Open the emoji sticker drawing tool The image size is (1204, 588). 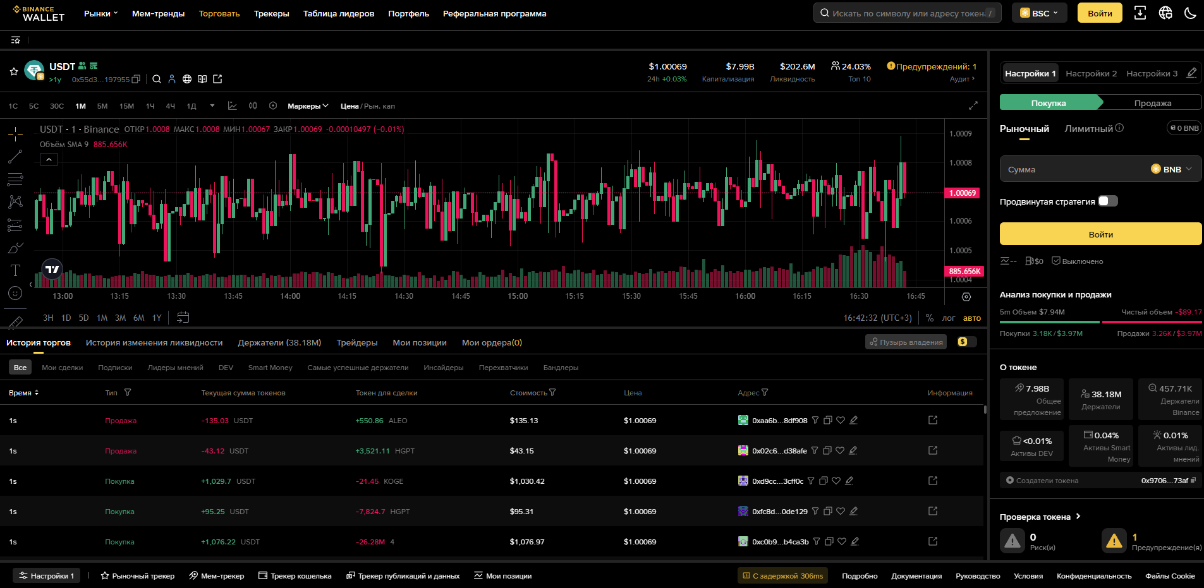[15, 293]
